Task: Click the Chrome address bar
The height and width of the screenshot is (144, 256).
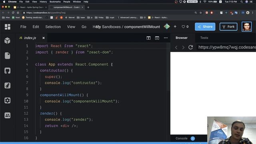Action: pyautogui.click(x=108, y=12)
